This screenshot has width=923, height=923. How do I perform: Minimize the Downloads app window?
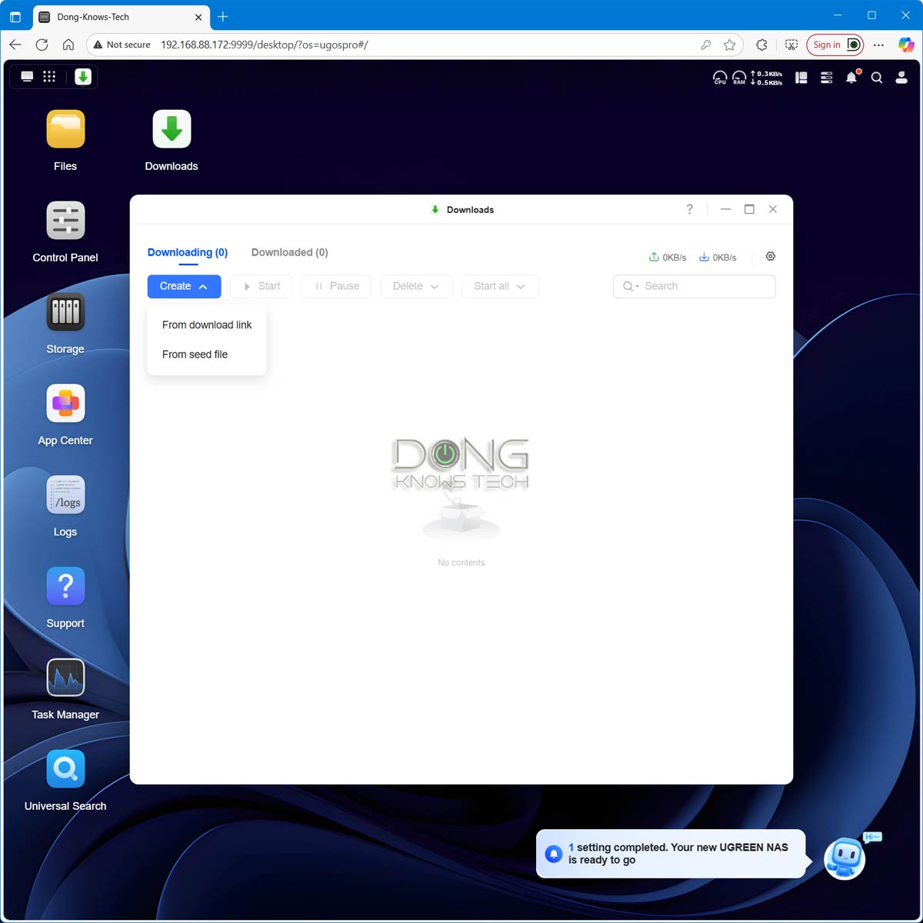click(725, 209)
